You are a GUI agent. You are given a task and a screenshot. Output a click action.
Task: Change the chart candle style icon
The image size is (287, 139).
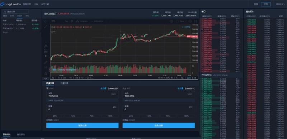72,21
